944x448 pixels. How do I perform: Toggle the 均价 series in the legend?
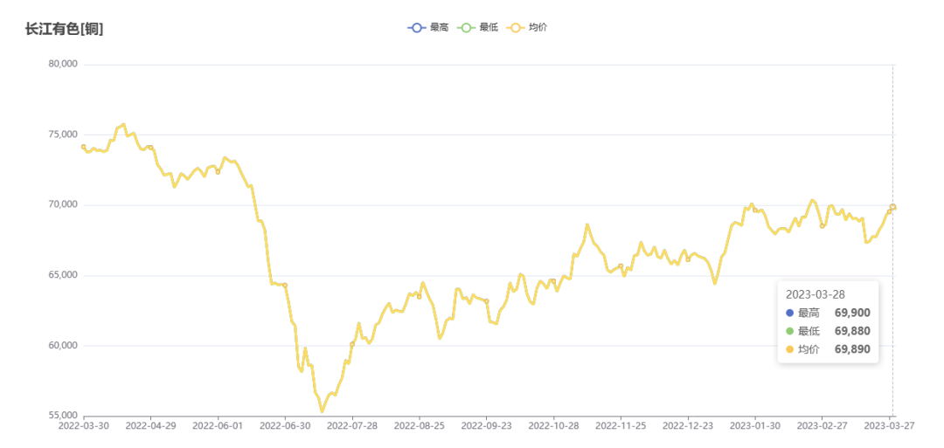527,28
